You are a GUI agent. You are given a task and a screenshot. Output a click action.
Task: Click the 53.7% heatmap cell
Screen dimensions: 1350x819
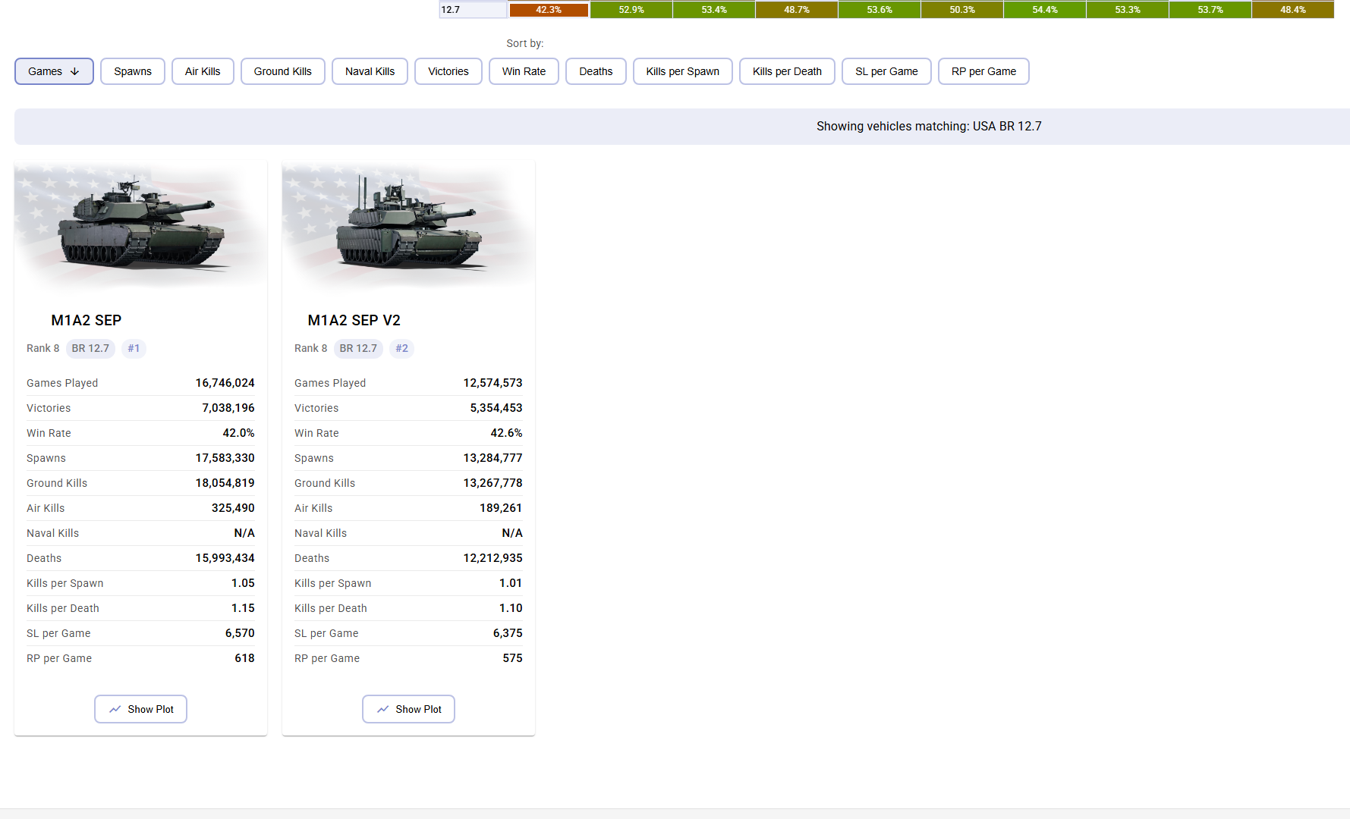1210,10
